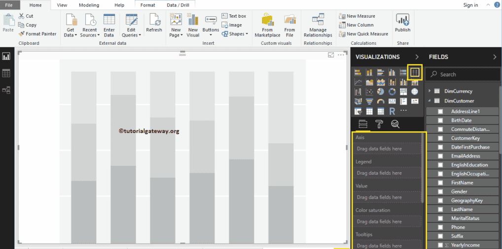Open the Recent Sources dropdown
The width and height of the screenshot is (502, 249).
pyautogui.click(x=90, y=26)
